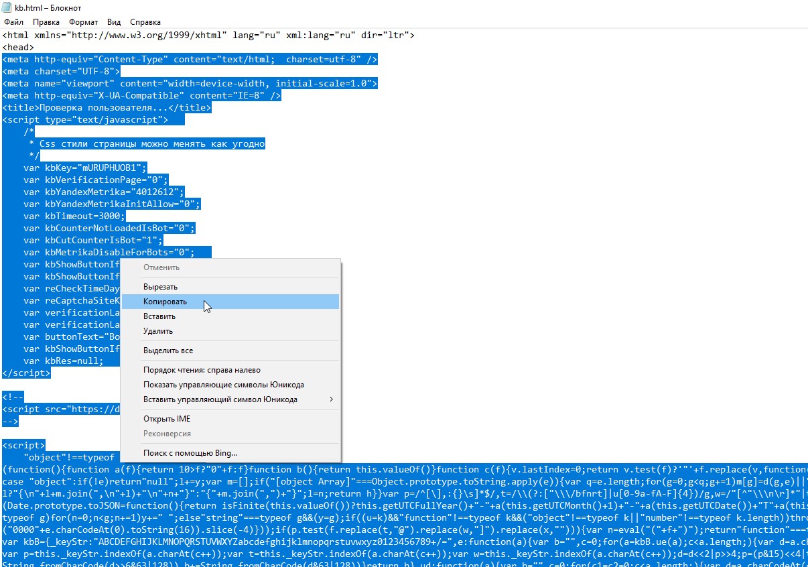The width and height of the screenshot is (808, 567).
Task: Open the Файл menu
Action: [x=13, y=22]
